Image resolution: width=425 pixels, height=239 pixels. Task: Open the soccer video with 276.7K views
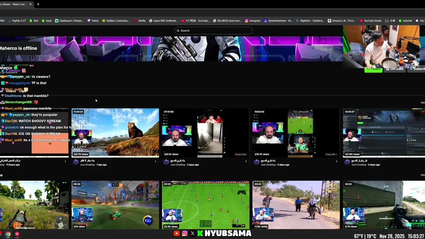point(296,133)
